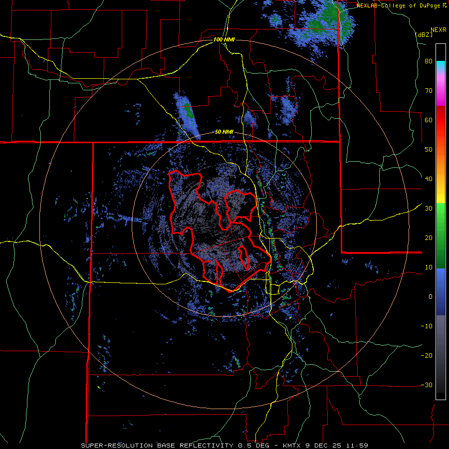Click the 40 value on the dBZ scale

[x=429, y=179]
